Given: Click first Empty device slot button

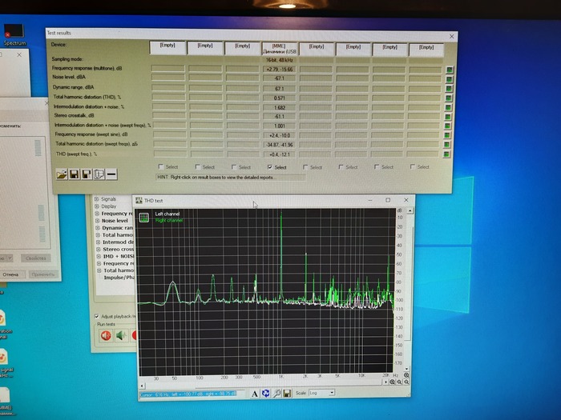Looking at the screenshot, I should click(167, 48).
